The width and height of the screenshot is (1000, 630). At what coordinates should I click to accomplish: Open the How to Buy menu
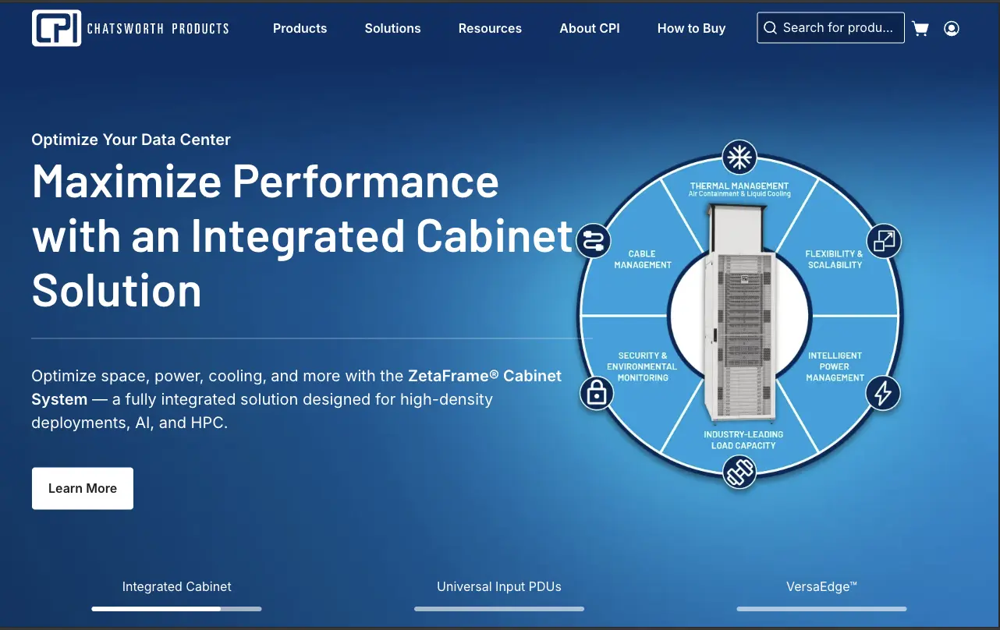coord(691,28)
